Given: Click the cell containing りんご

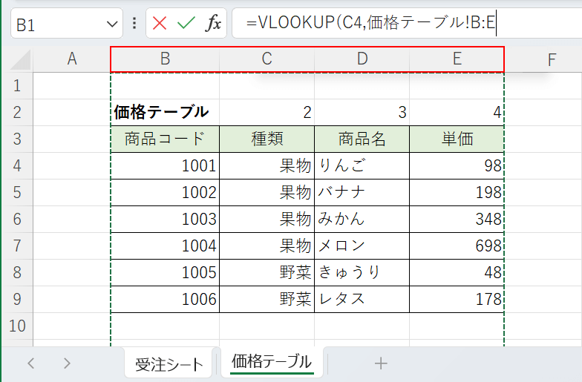Looking at the screenshot, I should point(362,166).
